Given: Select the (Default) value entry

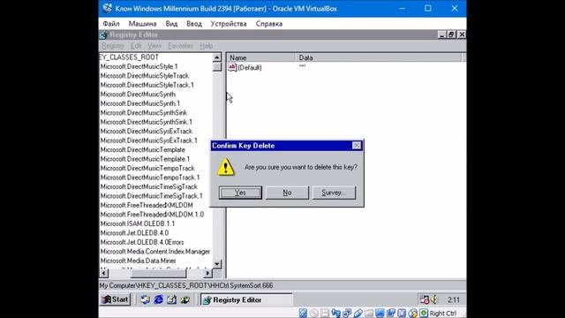Looking at the screenshot, I should coord(249,68).
